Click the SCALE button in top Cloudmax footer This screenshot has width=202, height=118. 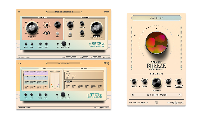pyautogui.click(x=95, y=57)
